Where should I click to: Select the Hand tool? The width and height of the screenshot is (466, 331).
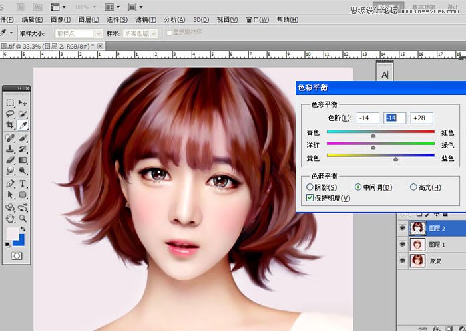tap(10, 217)
